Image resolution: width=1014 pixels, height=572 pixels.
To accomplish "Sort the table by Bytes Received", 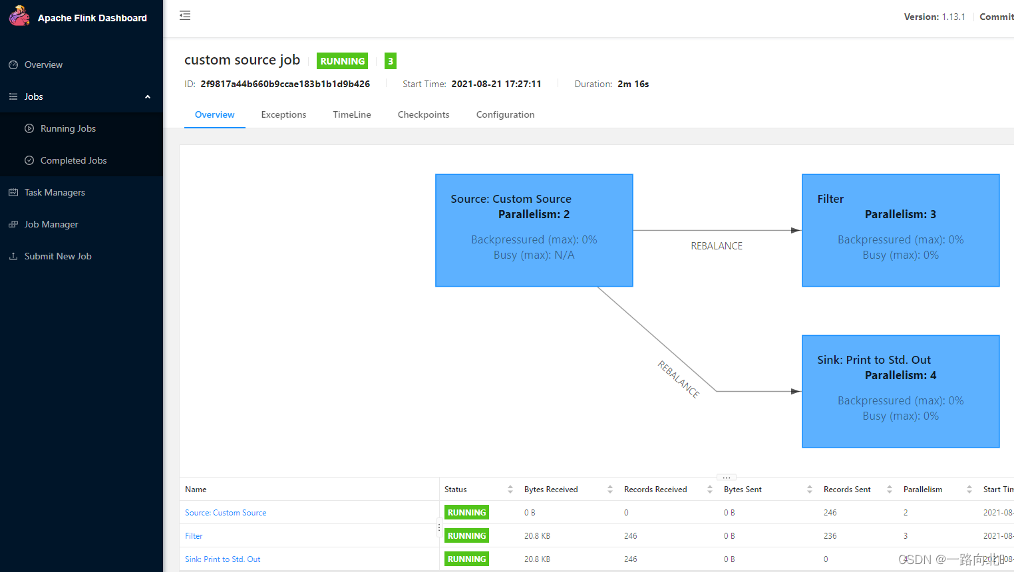I will click(x=610, y=490).
